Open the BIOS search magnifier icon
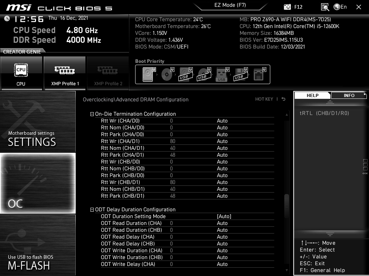 click(325, 7)
